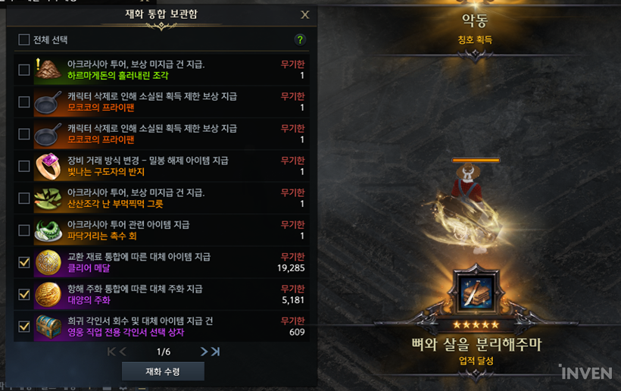Enable the 전체 선택 checkbox
621x391 pixels.
point(24,39)
